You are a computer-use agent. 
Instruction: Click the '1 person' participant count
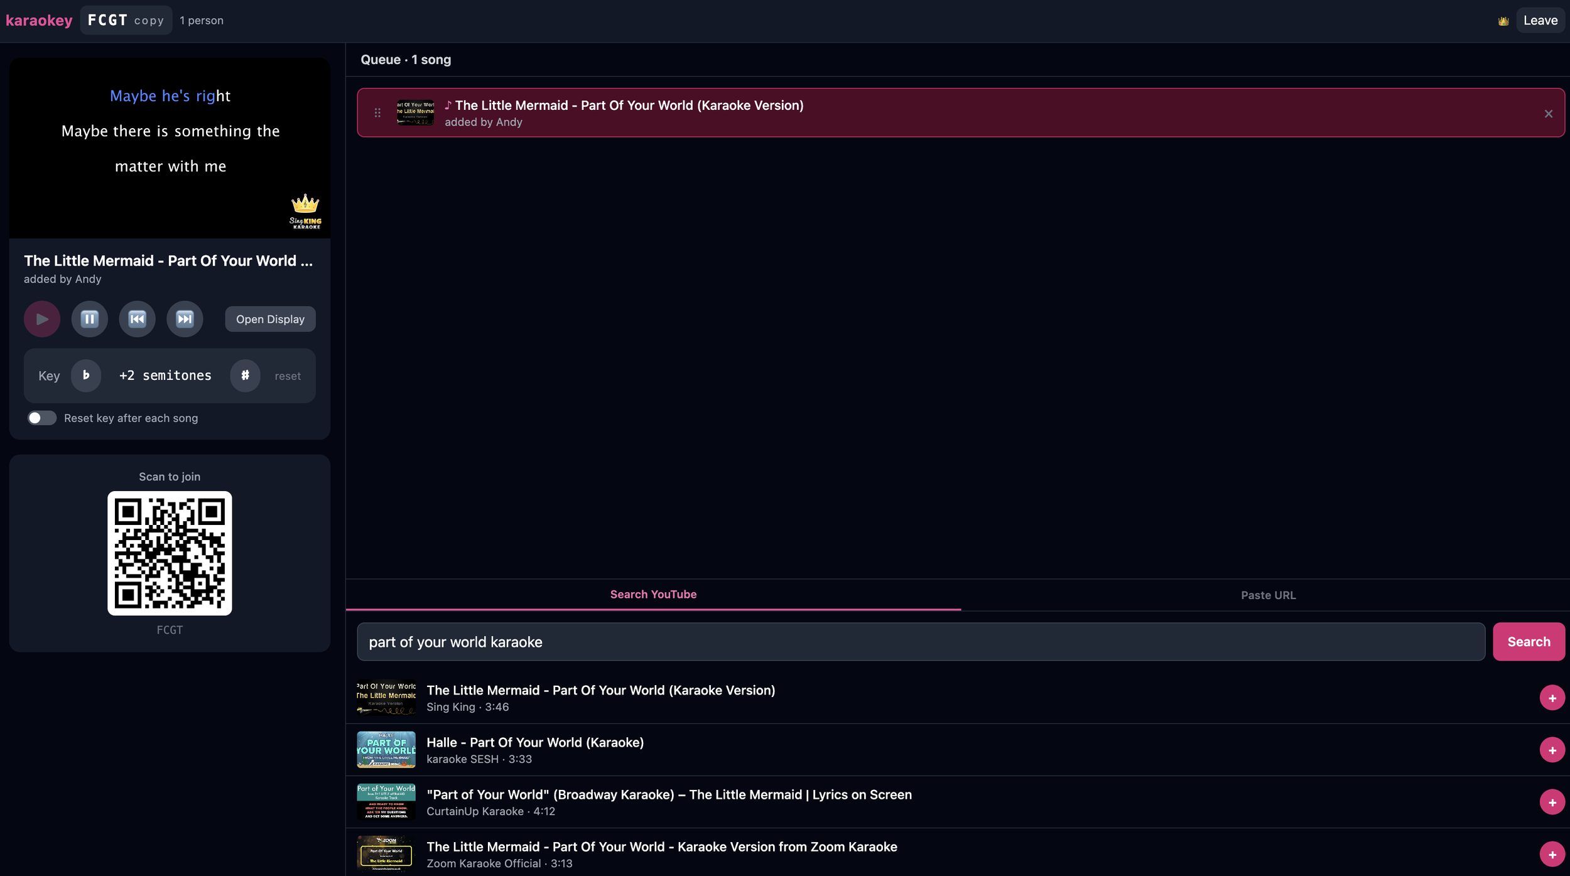point(202,20)
